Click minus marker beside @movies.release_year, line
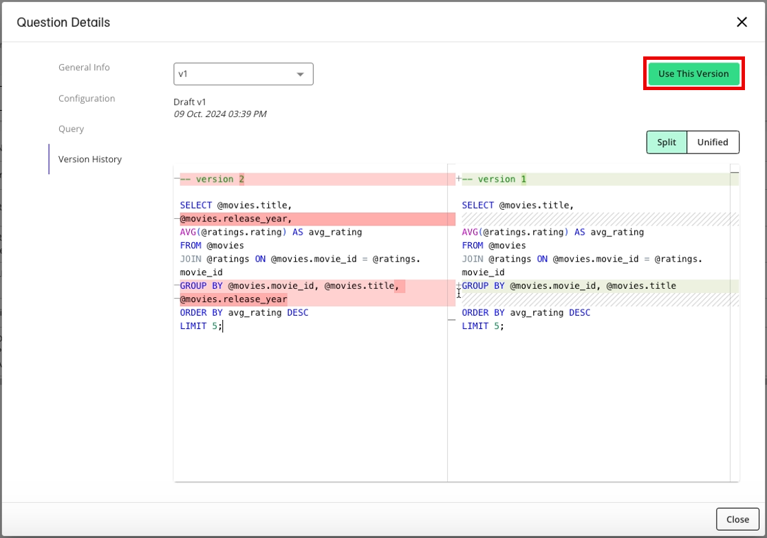This screenshot has width=767, height=538. 177,219
